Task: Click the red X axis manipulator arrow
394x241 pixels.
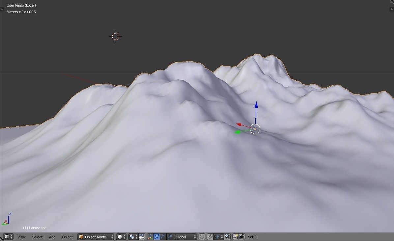Action: pyautogui.click(x=239, y=124)
